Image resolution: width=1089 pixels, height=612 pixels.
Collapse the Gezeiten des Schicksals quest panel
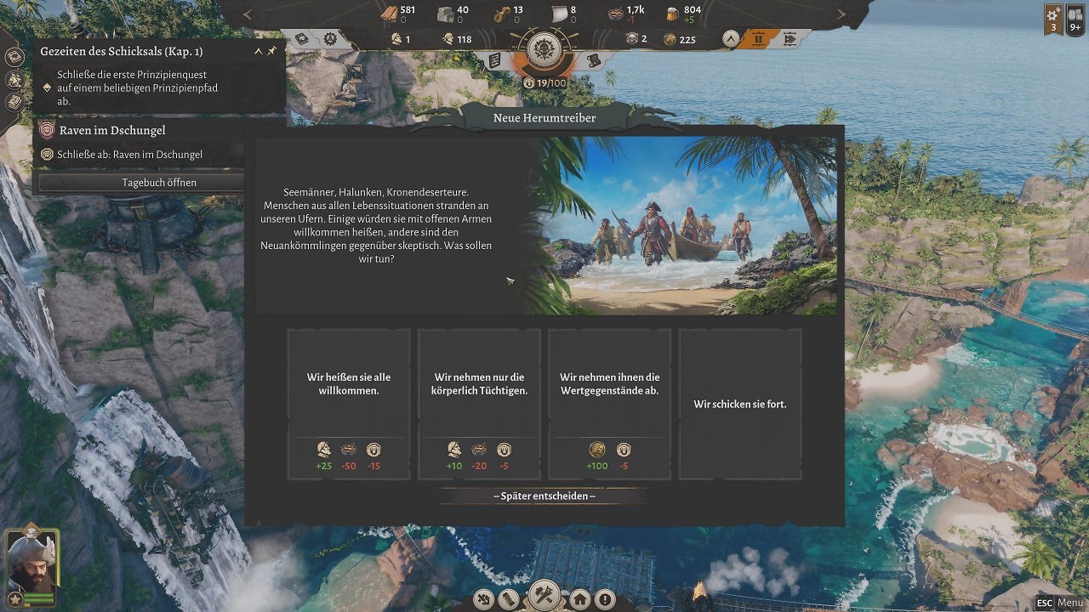[x=259, y=52]
